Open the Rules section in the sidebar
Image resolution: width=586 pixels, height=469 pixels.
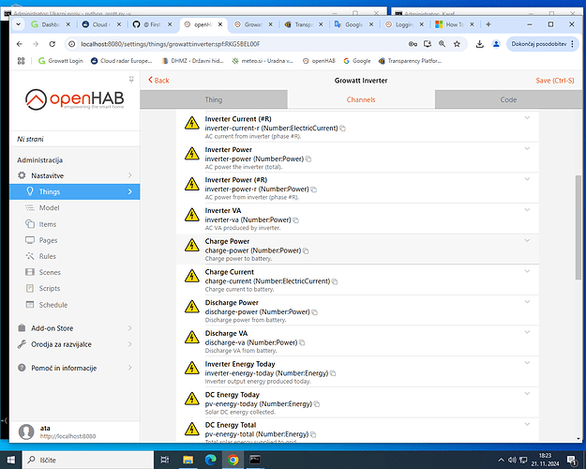(48, 256)
